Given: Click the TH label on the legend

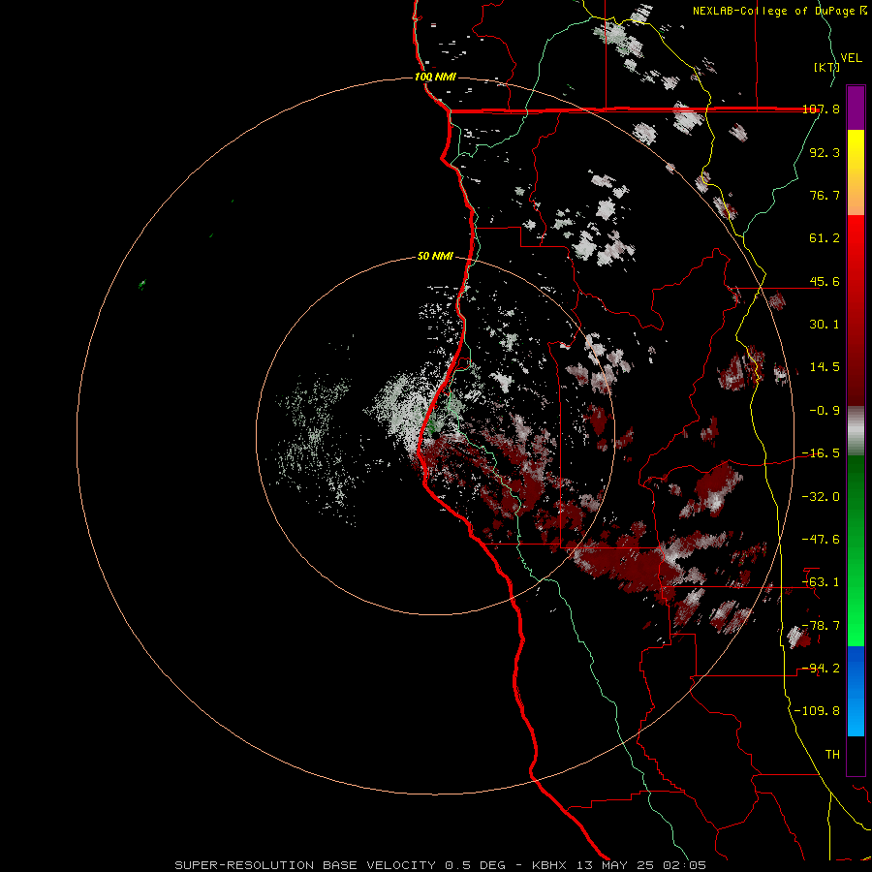Looking at the screenshot, I should [832, 755].
